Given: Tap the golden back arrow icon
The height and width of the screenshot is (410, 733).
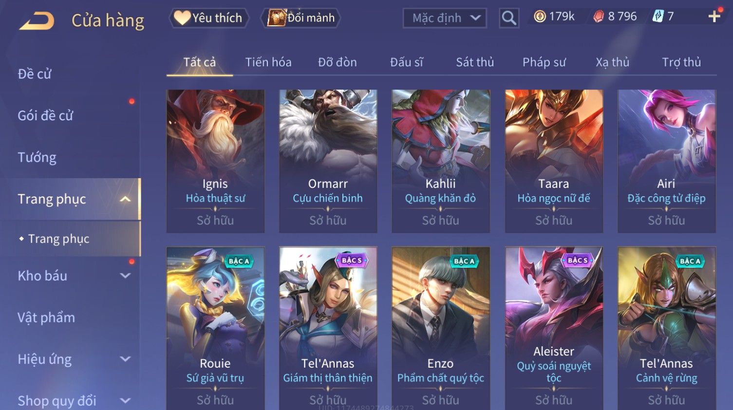Looking at the screenshot, I should click(x=37, y=21).
